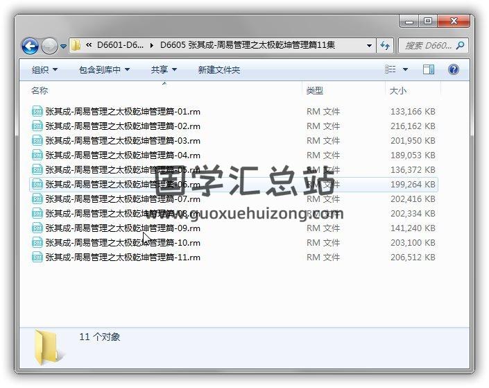
Task: Select file name 张其成-周易管理之太极乾坤管理篇-04.rm
Action: pyautogui.click(x=123, y=155)
